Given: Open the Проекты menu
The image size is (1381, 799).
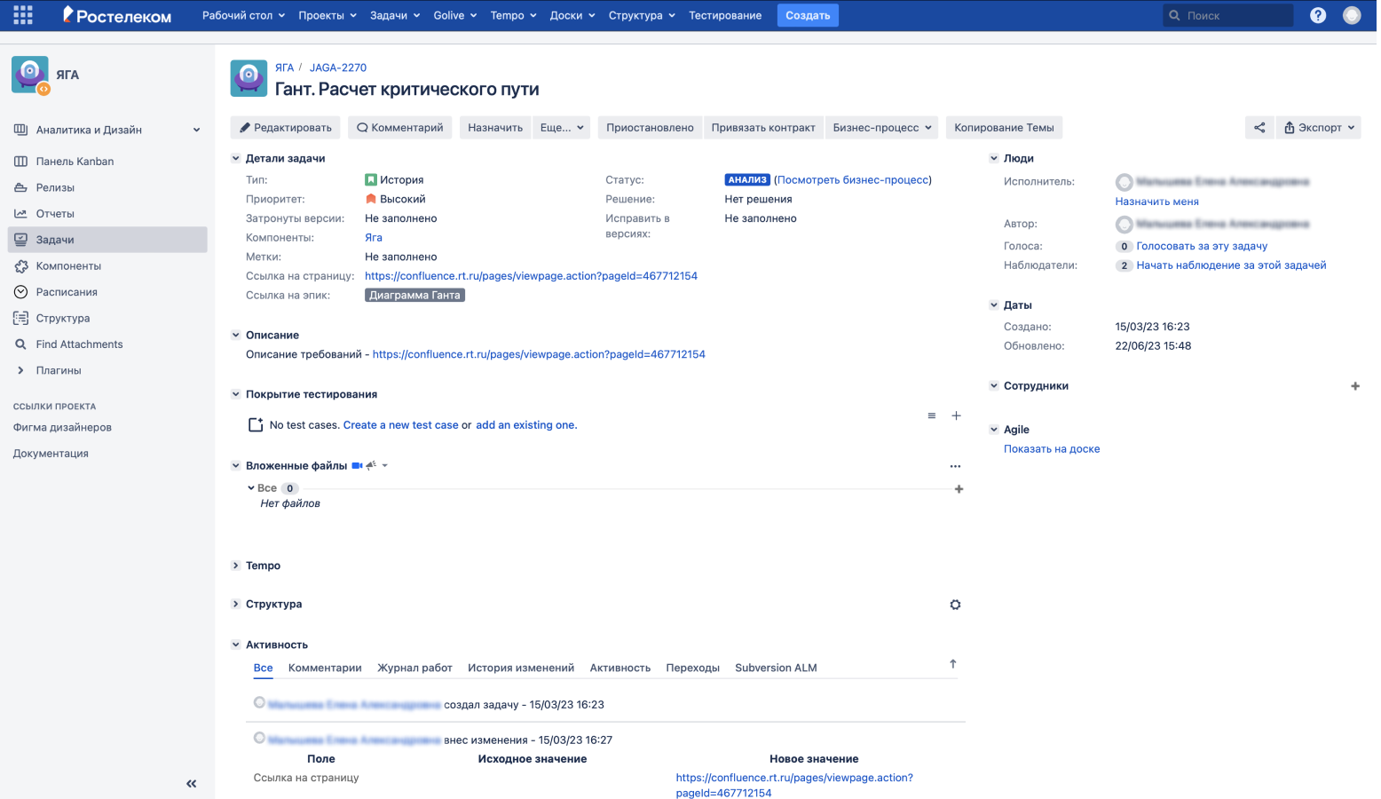Looking at the screenshot, I should point(327,15).
